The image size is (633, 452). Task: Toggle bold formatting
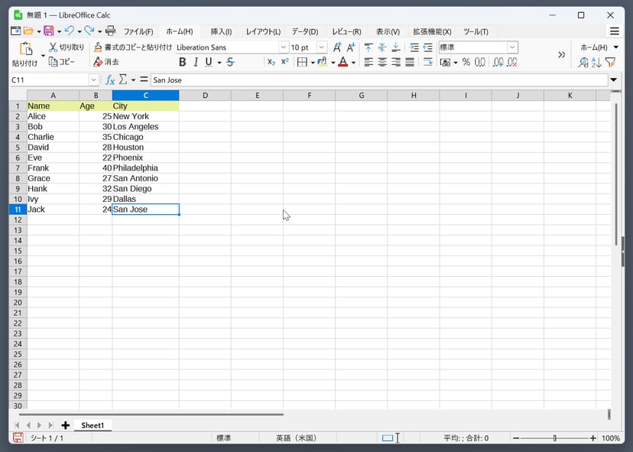click(x=182, y=62)
